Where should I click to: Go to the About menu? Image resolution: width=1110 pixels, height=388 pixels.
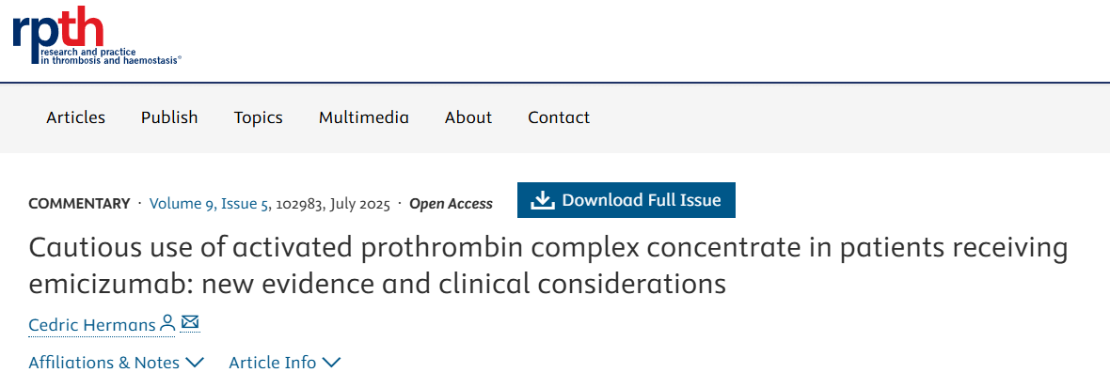point(468,117)
